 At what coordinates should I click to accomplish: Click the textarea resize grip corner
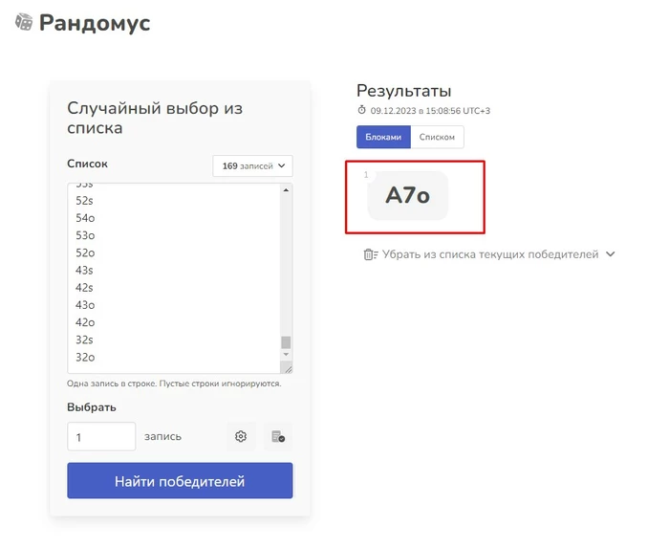click(x=287, y=367)
